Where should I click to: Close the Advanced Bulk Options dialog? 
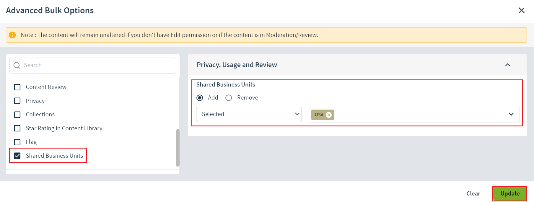522,10
